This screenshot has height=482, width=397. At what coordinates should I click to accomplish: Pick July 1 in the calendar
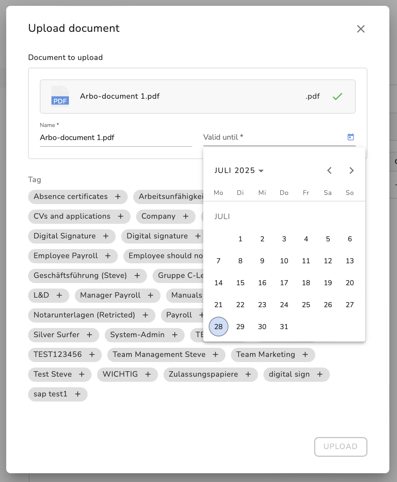point(240,239)
